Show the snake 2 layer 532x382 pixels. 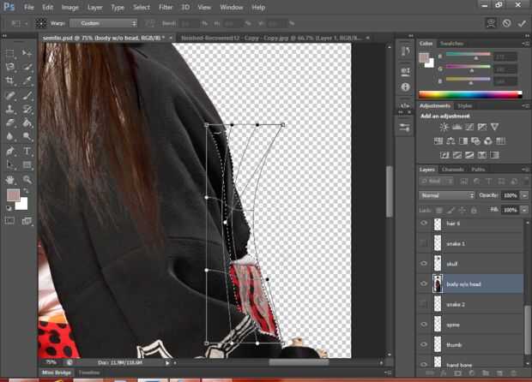point(424,304)
